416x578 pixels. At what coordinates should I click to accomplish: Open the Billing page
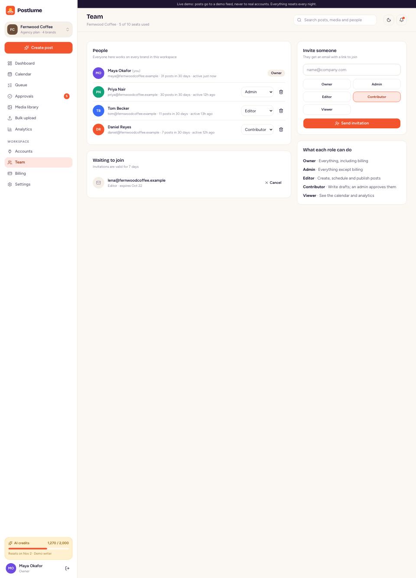[39, 173]
